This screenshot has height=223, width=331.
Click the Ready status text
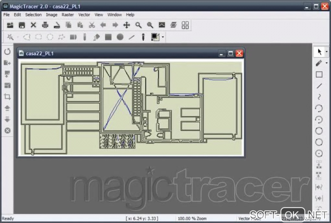[8, 218]
